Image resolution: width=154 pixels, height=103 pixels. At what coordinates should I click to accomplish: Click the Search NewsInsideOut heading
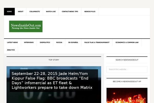(x=127, y=60)
